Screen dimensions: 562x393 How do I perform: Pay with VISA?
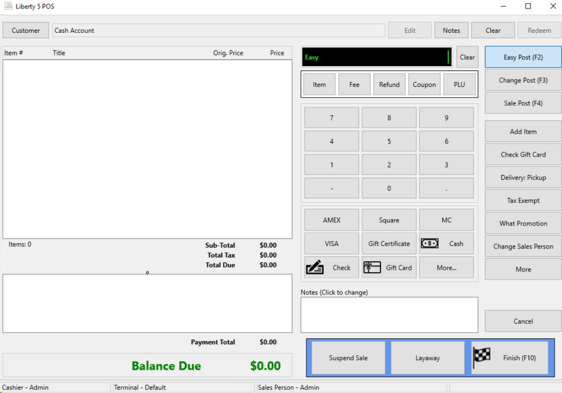332,244
